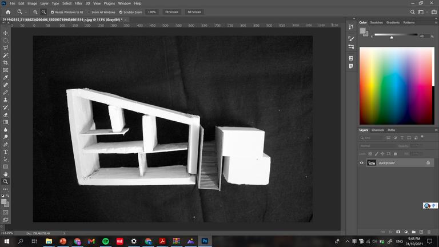Screen dimensions: 439x247
Task: Choose the Zoom In mode icon
Action: pos(35,12)
